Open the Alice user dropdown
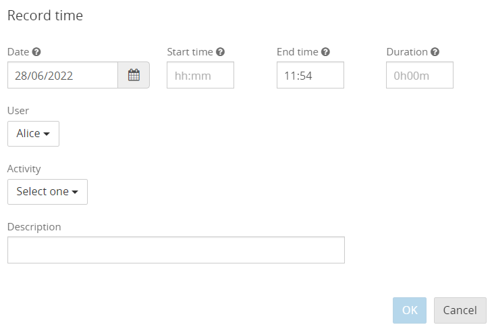The image size is (492, 329). [33, 134]
